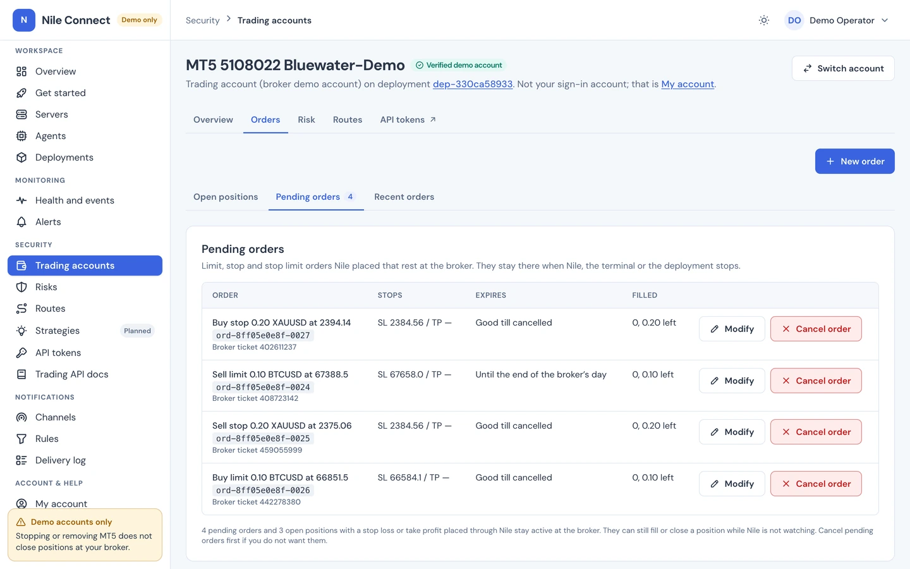The height and width of the screenshot is (569, 910).
Task: Open API tokens key item in sidebar
Action: click(x=85, y=353)
